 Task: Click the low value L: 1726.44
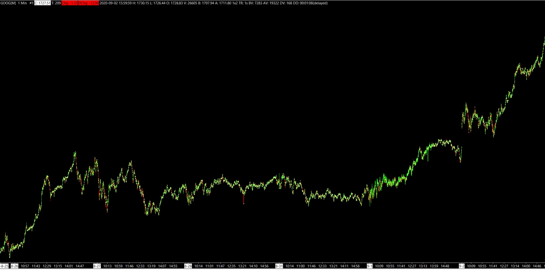click(157, 3)
